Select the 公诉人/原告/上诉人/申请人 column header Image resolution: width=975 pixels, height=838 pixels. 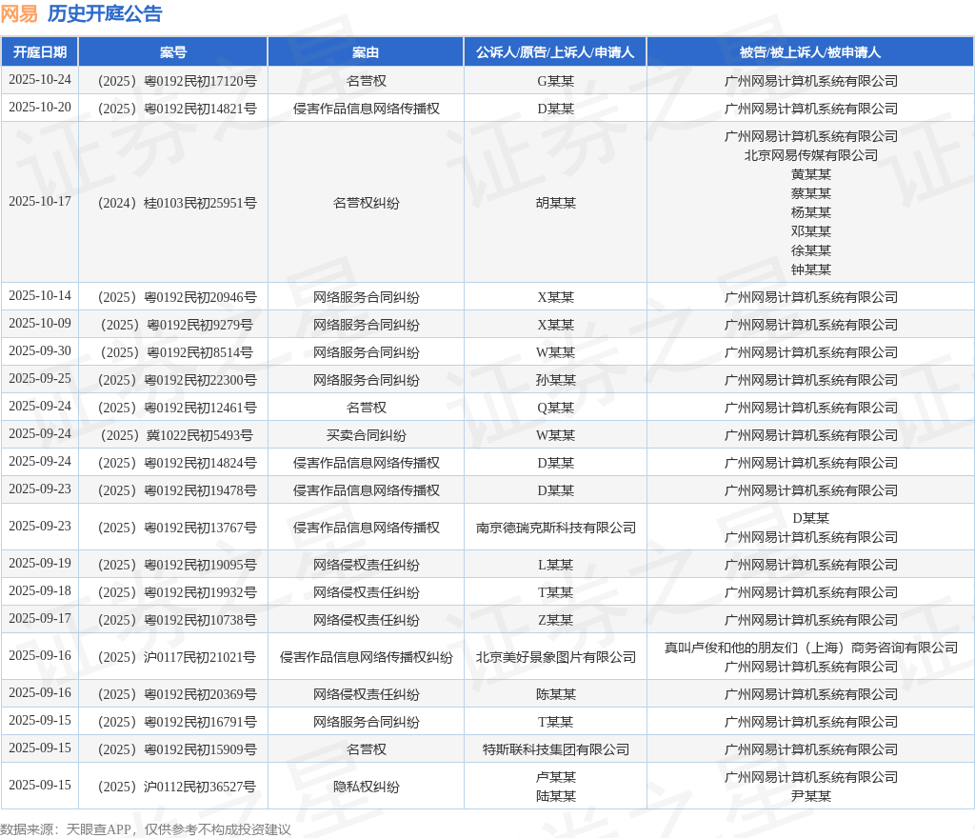coord(555,52)
